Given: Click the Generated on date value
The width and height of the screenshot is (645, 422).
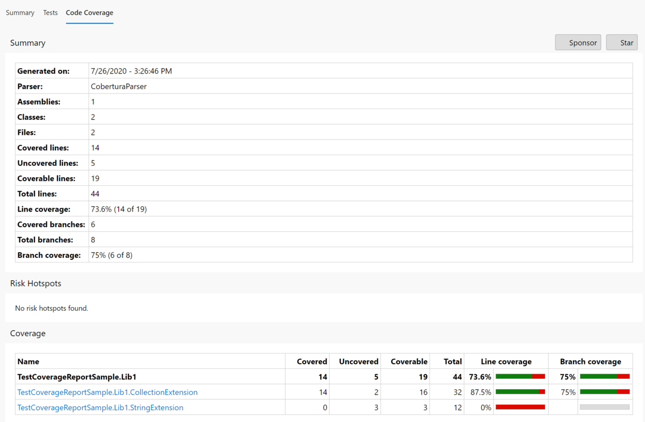Looking at the screenshot, I should click(x=132, y=71).
